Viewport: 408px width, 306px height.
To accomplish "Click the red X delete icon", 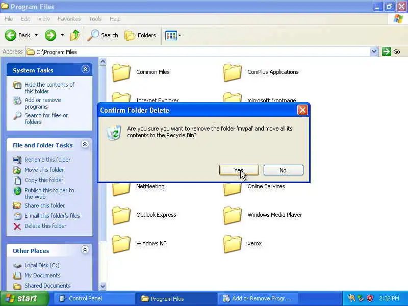I will pyautogui.click(x=17, y=226).
